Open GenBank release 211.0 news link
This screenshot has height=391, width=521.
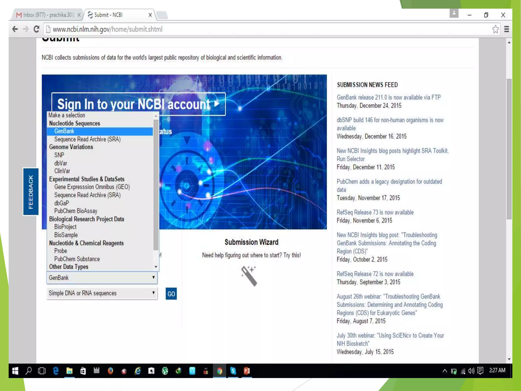coord(388,97)
